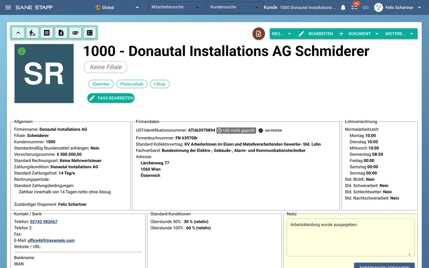Click UST-Identifikationsnummer ATU63970894
Screen dimensions: 429x268
[x=175, y=130]
